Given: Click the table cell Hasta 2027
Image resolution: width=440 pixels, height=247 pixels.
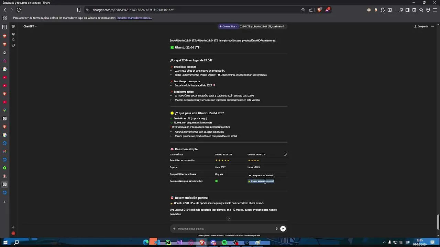Looking at the screenshot, I should point(220,167).
